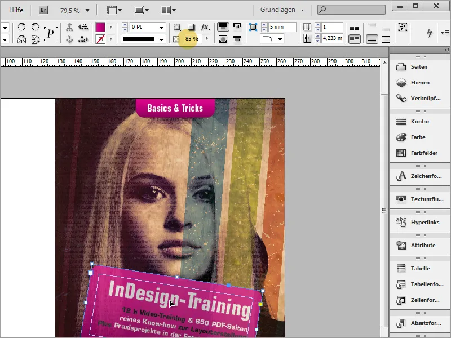Screen dimensions: 451x338
Task: Open the stroke weight 0 Pt dropdown
Action: [x=161, y=28]
